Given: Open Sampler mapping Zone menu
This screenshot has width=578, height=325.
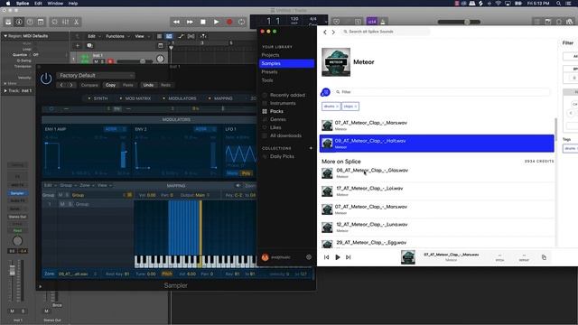Looking at the screenshot, I should point(87,185).
